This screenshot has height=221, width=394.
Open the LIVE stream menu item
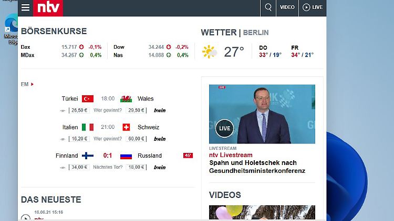coord(313,7)
